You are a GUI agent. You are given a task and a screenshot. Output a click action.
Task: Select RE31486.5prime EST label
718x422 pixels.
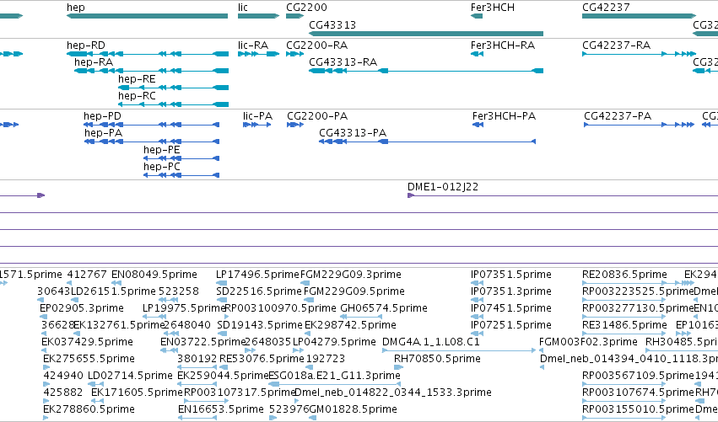[x=624, y=325]
